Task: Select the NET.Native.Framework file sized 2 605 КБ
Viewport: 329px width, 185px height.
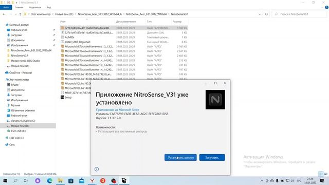Action: tap(124, 56)
